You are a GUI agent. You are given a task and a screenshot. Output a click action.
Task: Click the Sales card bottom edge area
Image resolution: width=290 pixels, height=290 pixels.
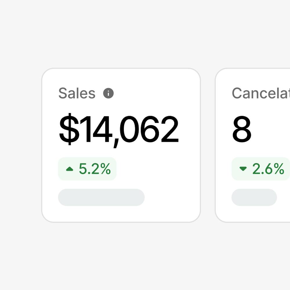tap(121, 215)
